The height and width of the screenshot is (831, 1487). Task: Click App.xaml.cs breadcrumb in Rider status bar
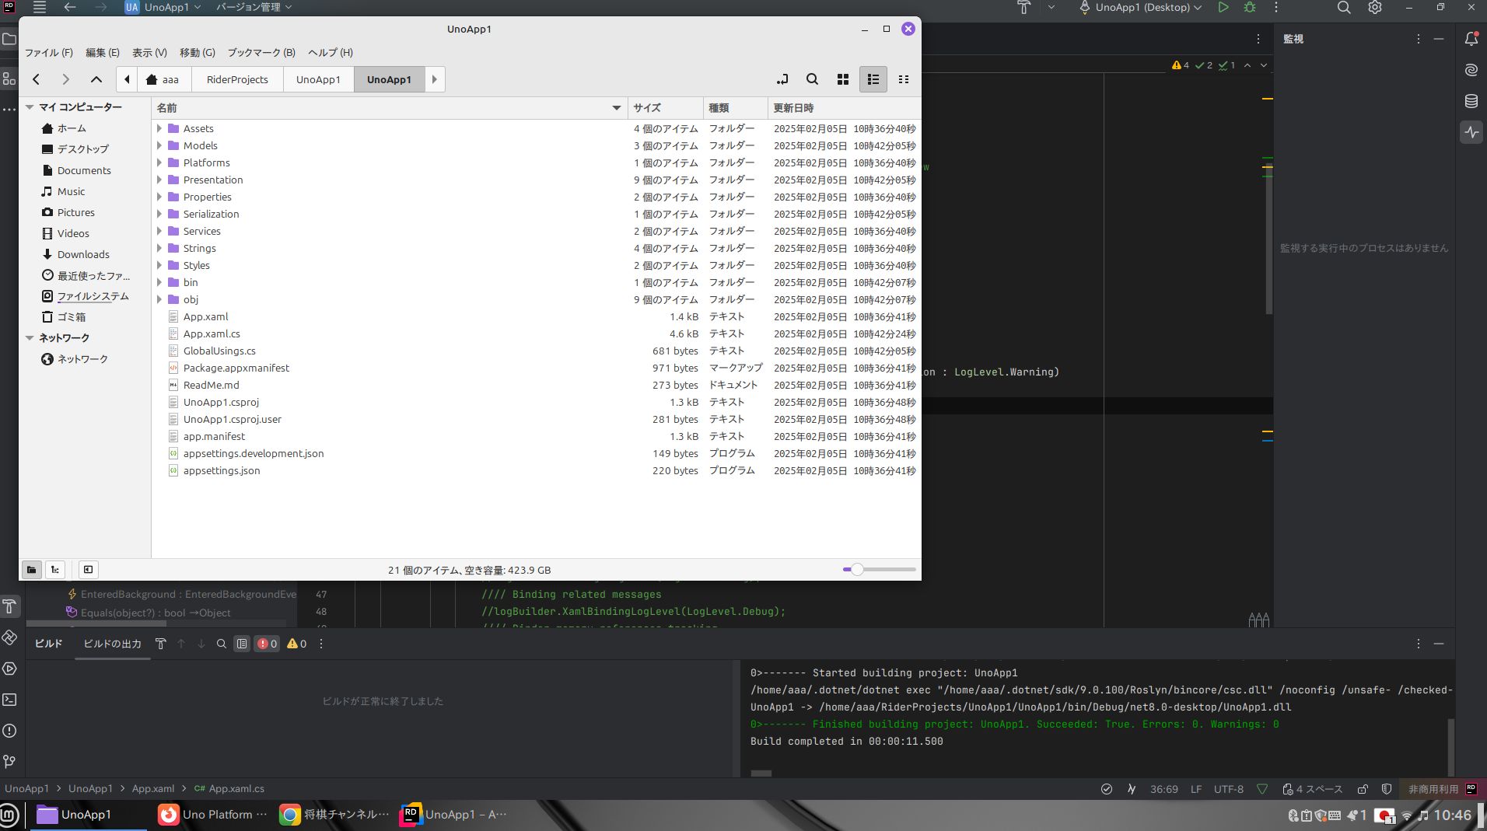[x=229, y=789]
